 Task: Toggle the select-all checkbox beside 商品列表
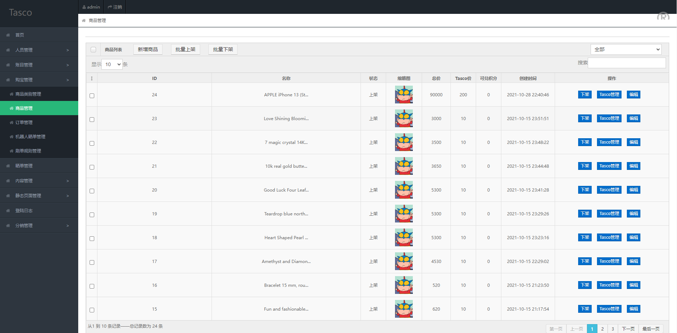pos(93,50)
